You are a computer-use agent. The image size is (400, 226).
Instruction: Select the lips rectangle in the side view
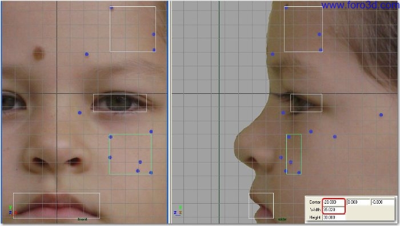tap(261, 205)
